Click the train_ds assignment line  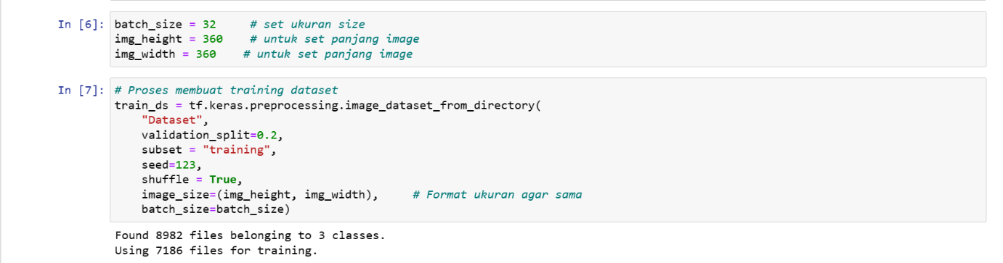click(328, 105)
